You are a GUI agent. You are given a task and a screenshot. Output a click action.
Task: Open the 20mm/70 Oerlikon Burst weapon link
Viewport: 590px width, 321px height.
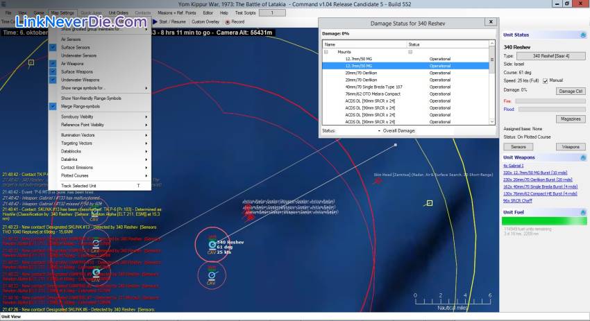tap(538, 180)
